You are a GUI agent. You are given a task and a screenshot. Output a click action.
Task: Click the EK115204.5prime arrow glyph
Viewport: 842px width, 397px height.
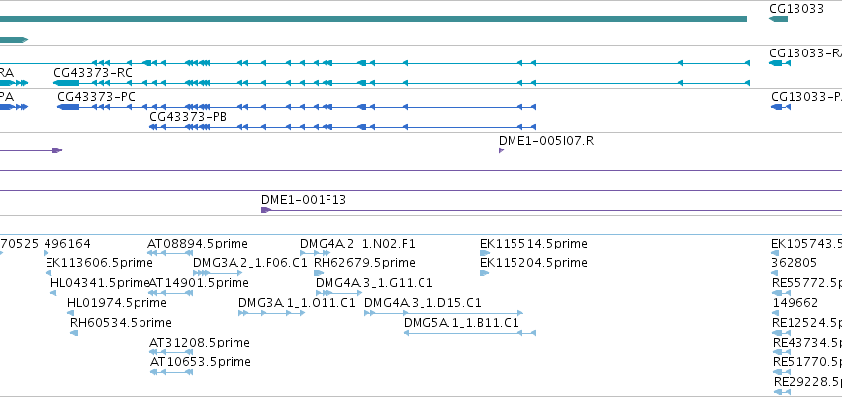tap(485, 273)
